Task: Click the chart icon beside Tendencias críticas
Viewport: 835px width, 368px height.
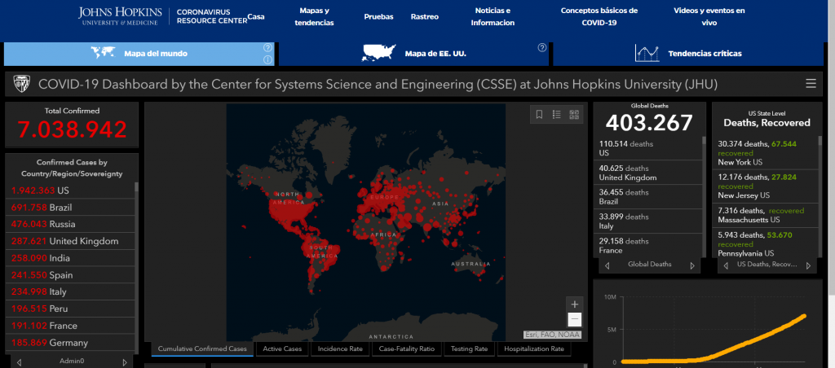Action: click(x=647, y=53)
